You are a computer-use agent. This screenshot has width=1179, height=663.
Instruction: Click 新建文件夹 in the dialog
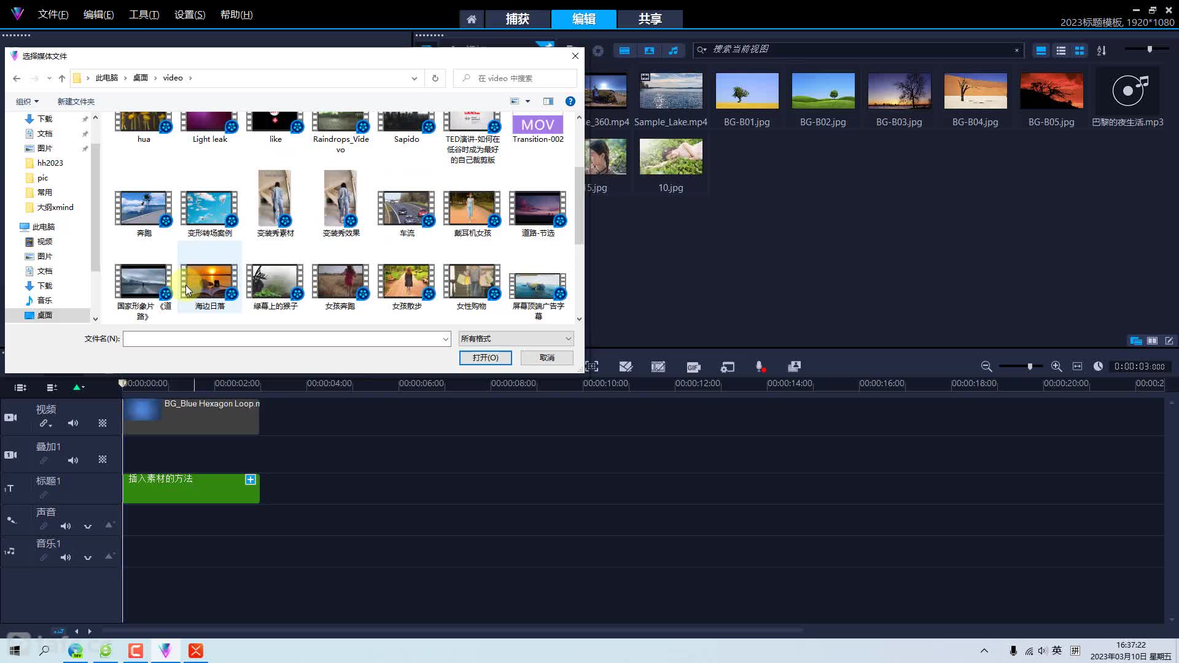(76, 101)
